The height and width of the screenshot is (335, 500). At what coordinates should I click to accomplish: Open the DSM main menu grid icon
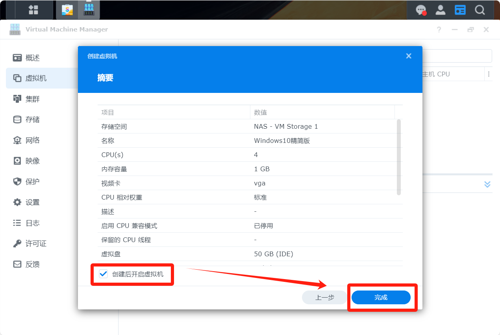pos(33,10)
